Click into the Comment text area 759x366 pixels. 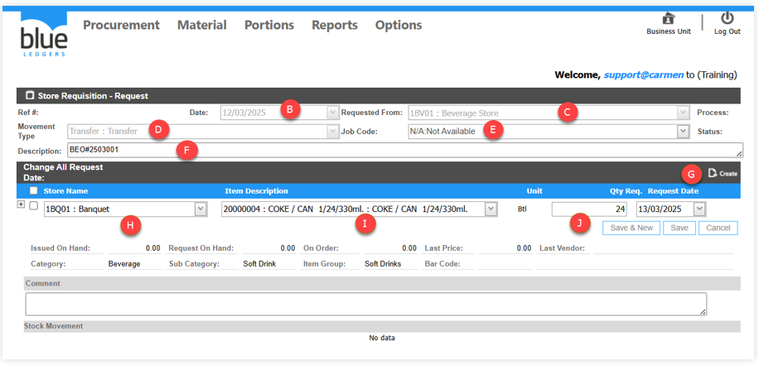[365, 304]
